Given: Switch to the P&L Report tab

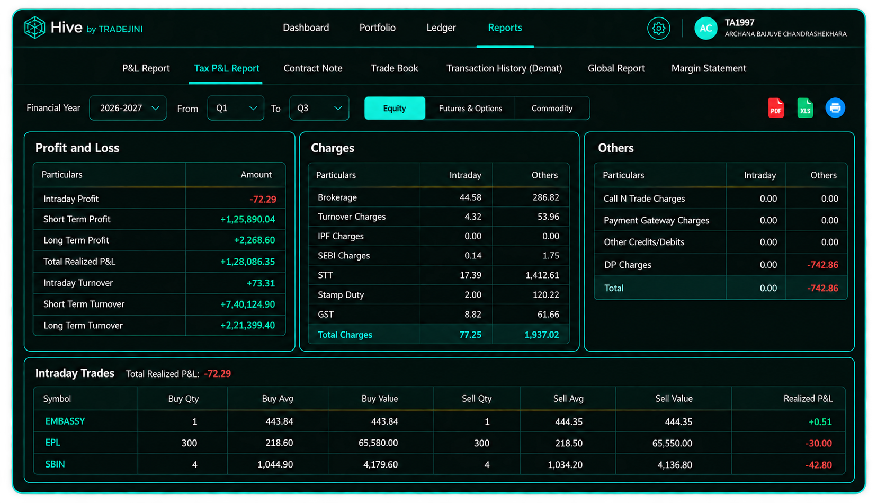Looking at the screenshot, I should point(146,68).
